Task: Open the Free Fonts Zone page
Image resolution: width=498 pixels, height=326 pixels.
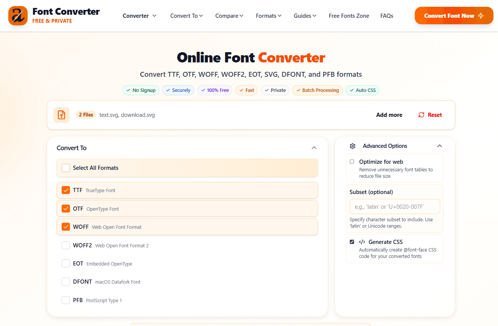Action: click(349, 16)
